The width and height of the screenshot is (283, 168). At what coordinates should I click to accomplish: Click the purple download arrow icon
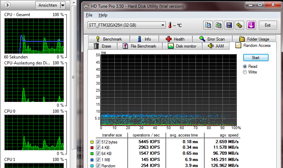click(x=251, y=25)
